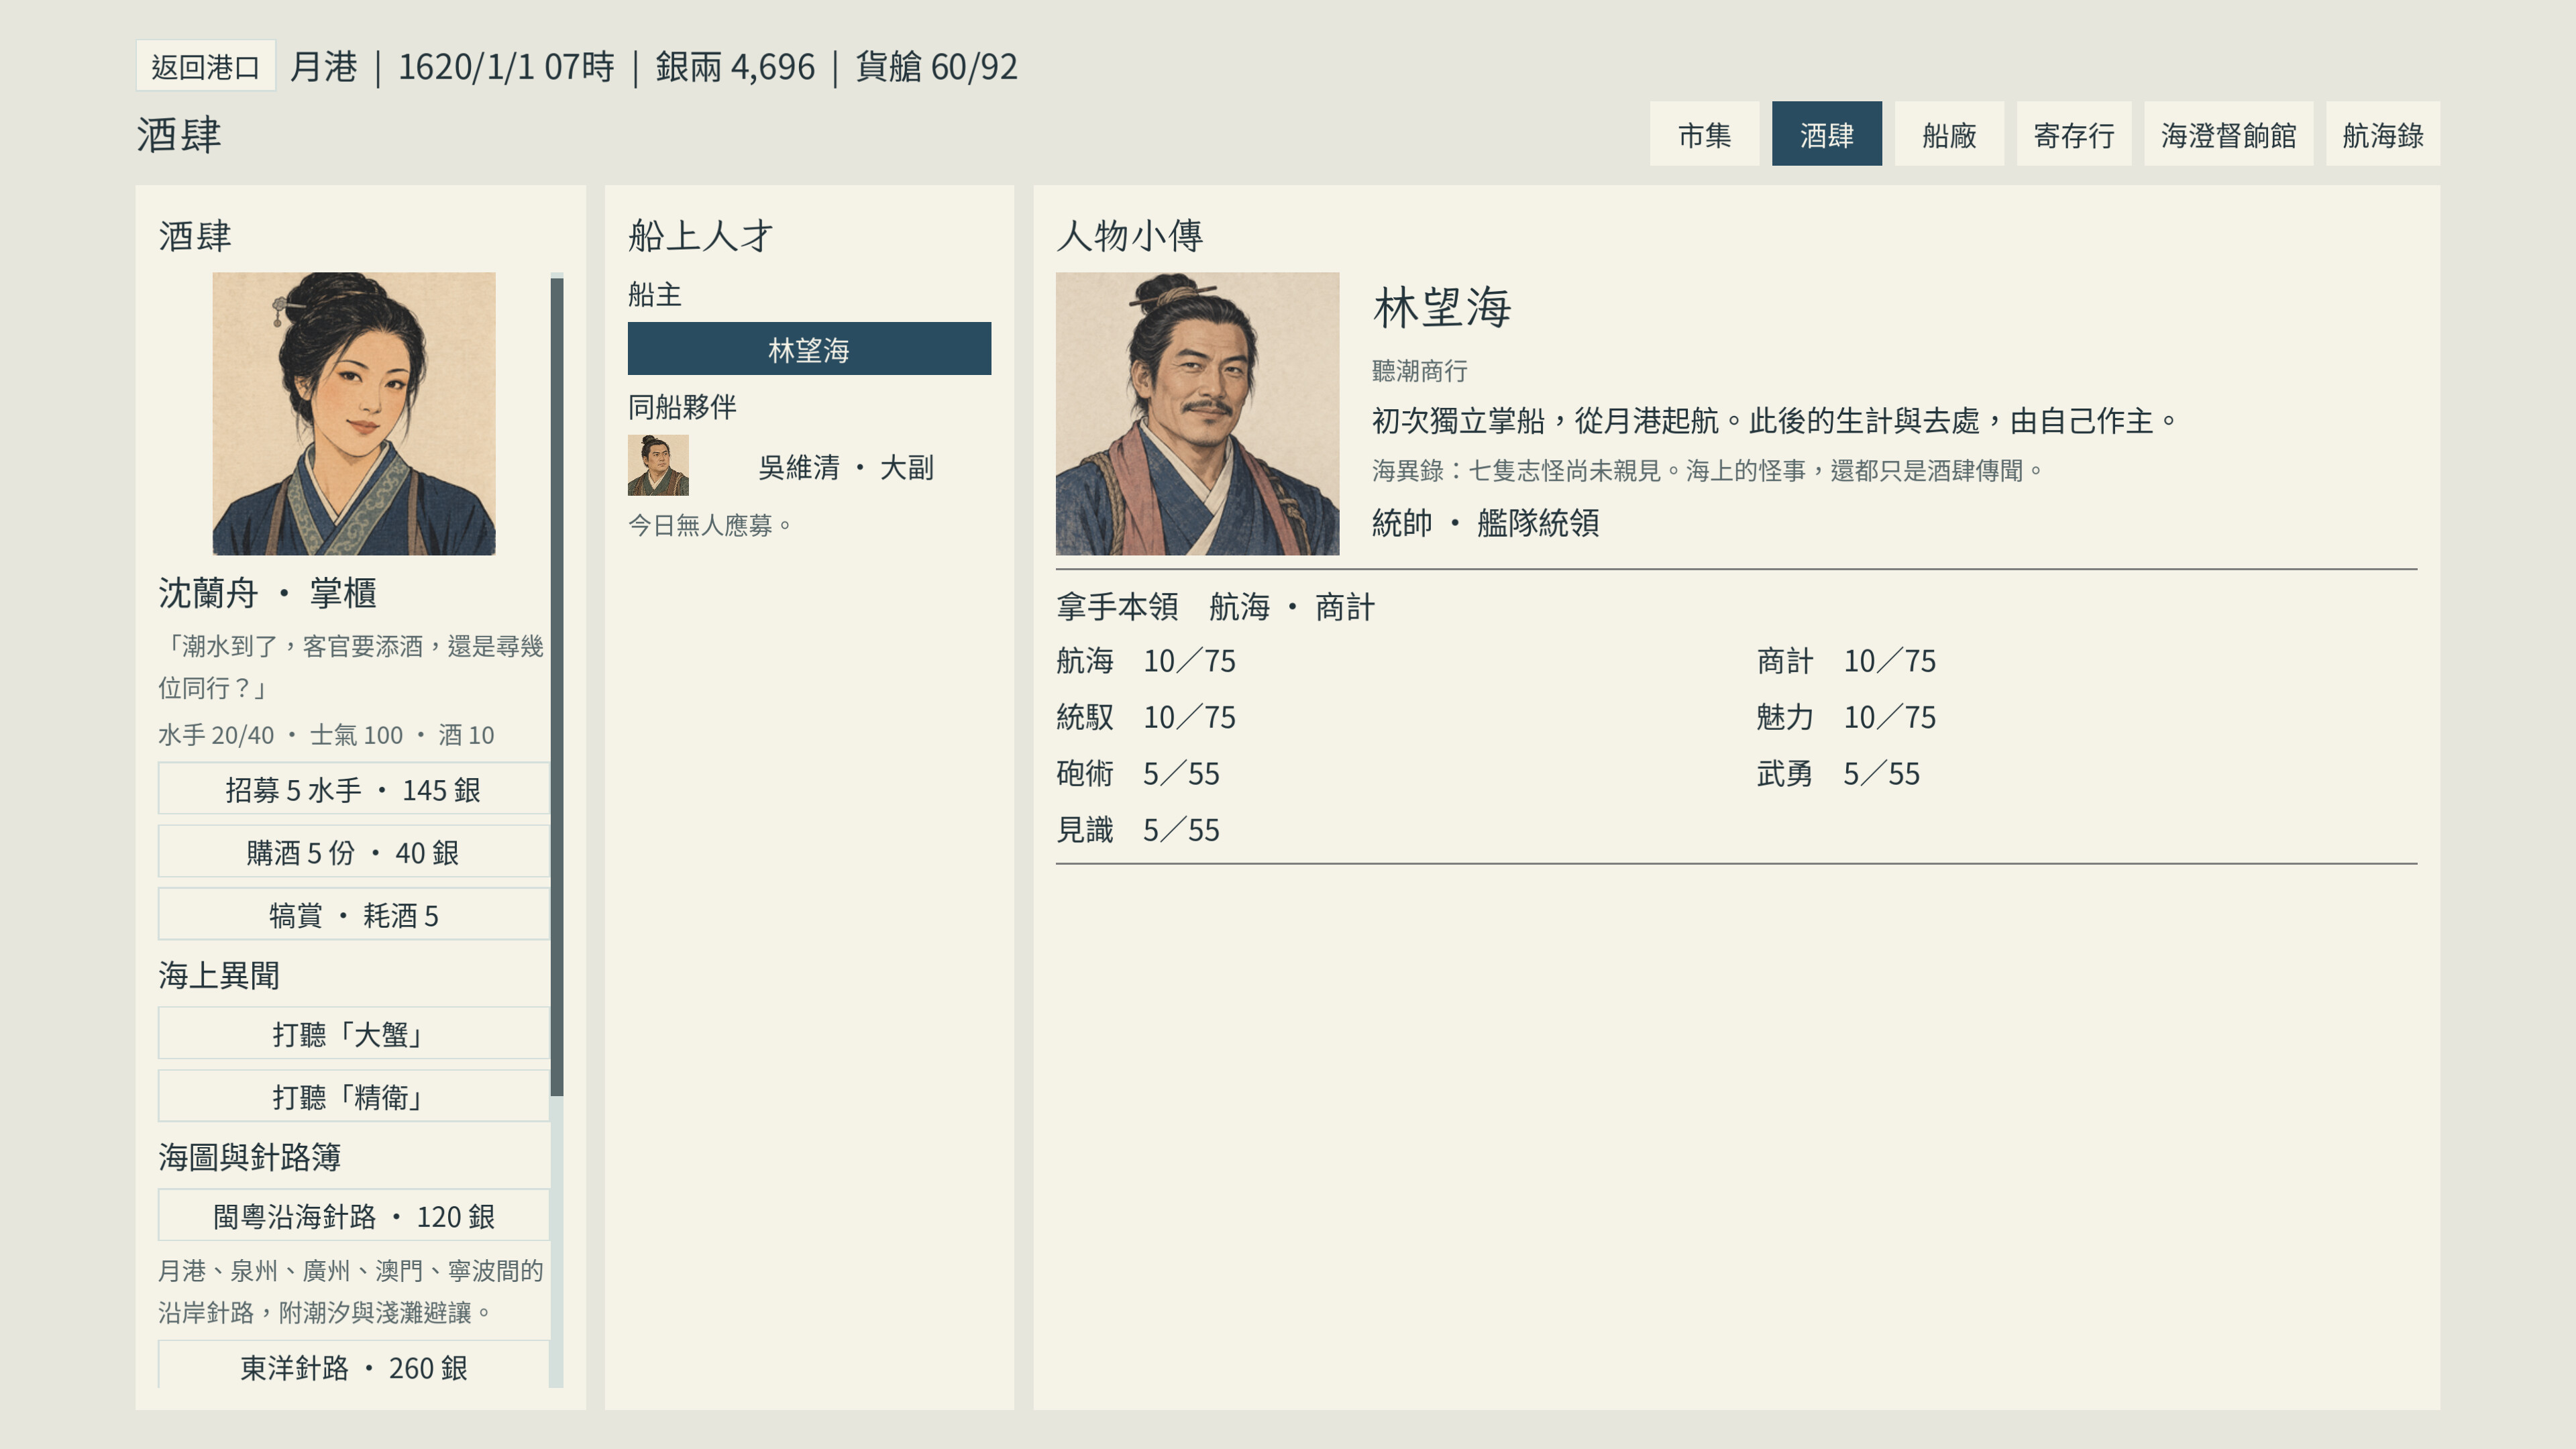This screenshot has width=2576, height=1449.
Task: Click the tavern panel vertical scrollbar
Action: point(557,686)
